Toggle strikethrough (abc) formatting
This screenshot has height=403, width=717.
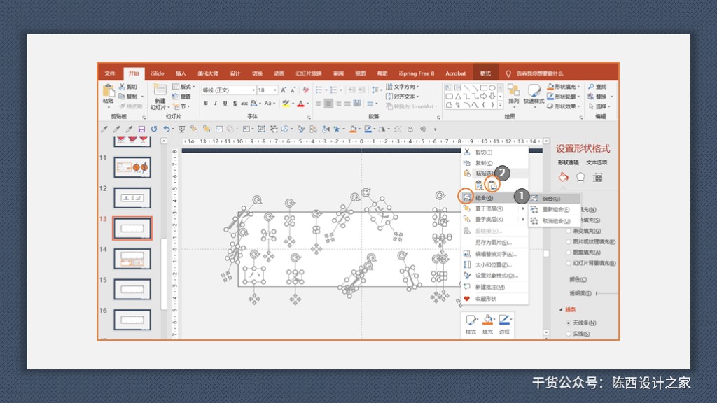pos(244,104)
